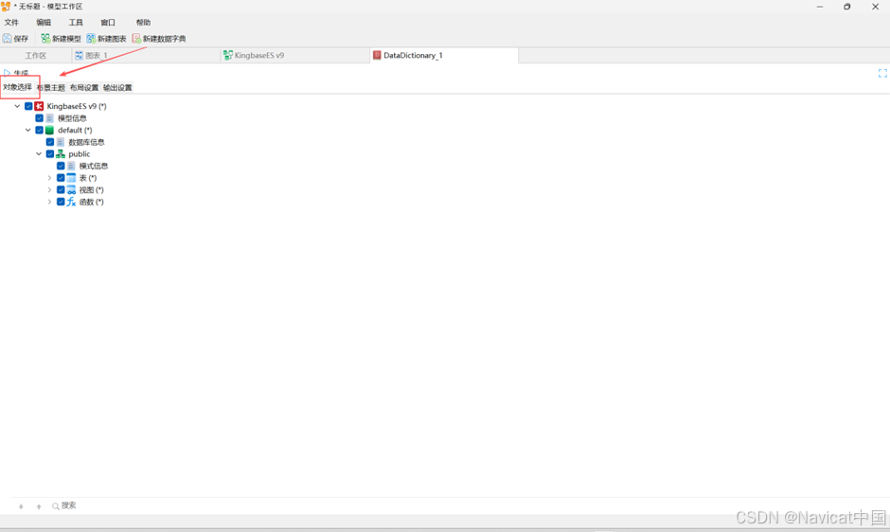This screenshot has height=532, width=890.
Task: Expand the 视图 (*) tree node
Action: pyautogui.click(x=49, y=189)
